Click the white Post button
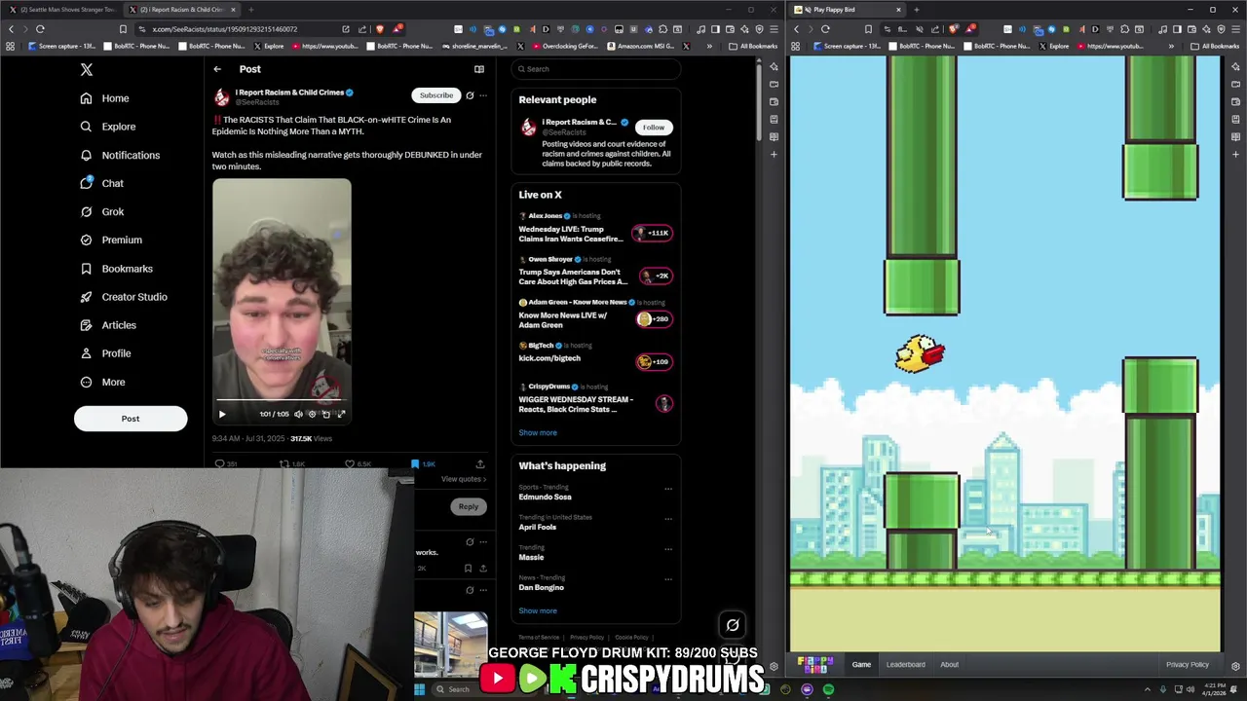1247x701 pixels. click(131, 419)
